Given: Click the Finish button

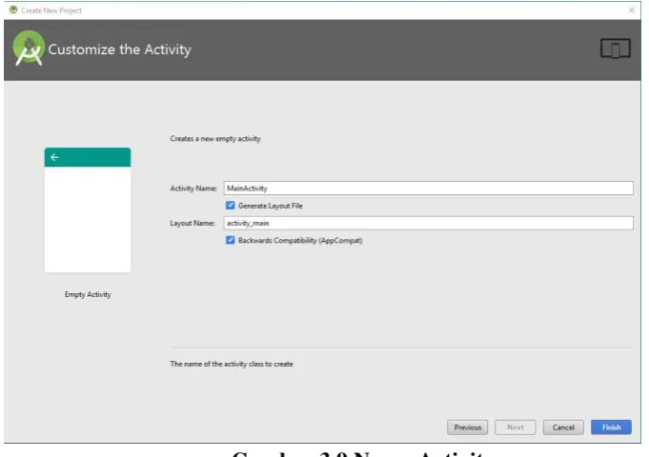Looking at the screenshot, I should pos(611,427).
